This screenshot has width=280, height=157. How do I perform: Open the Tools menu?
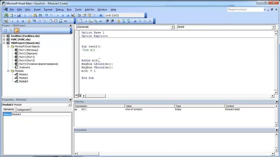click(78, 10)
